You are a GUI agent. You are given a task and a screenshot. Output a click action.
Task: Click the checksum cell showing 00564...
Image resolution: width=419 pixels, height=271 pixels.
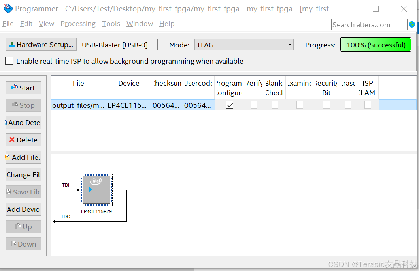click(x=167, y=105)
